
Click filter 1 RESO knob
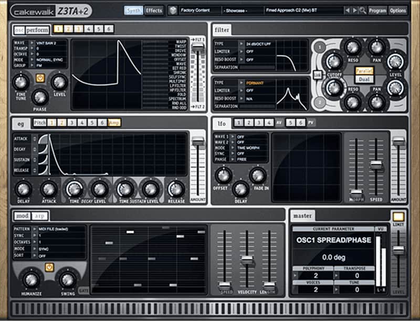coord(353,47)
